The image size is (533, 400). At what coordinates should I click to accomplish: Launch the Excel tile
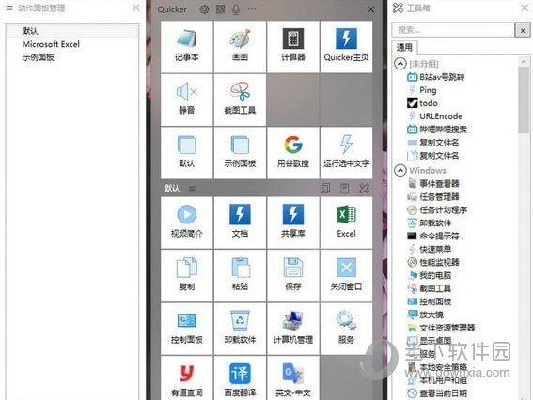[346, 223]
